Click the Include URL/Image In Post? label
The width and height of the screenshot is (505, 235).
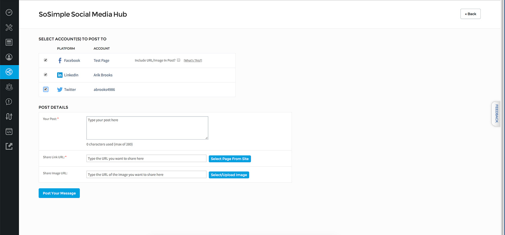click(x=155, y=60)
